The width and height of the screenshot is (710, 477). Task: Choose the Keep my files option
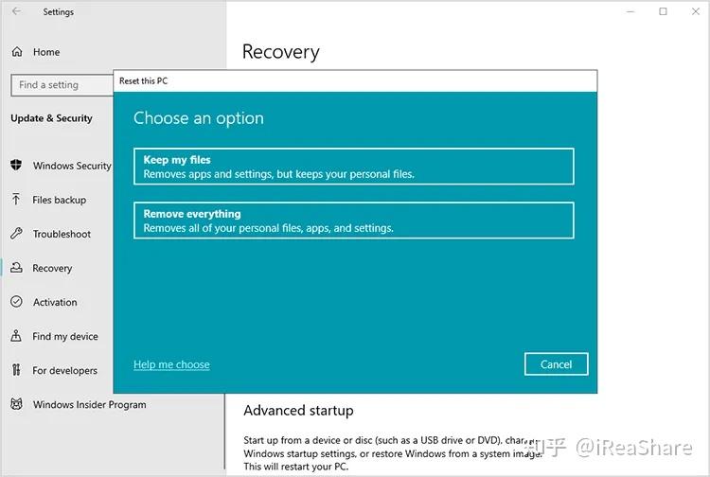click(x=354, y=167)
